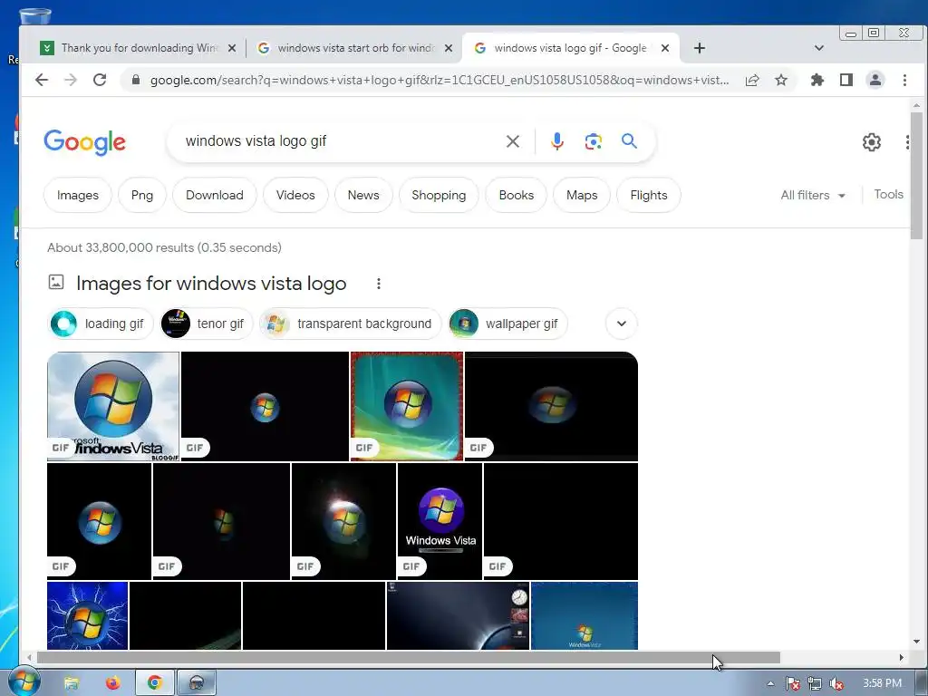Click the taskbar clock showing 3:58 PM
The width and height of the screenshot is (928, 696).
(x=882, y=683)
